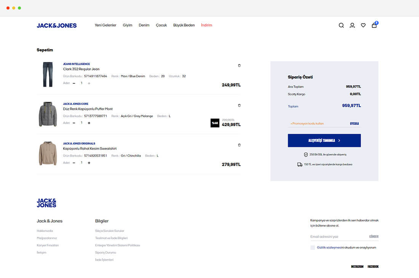Open the user account icon
This screenshot has width=419, height=278.
352,26
